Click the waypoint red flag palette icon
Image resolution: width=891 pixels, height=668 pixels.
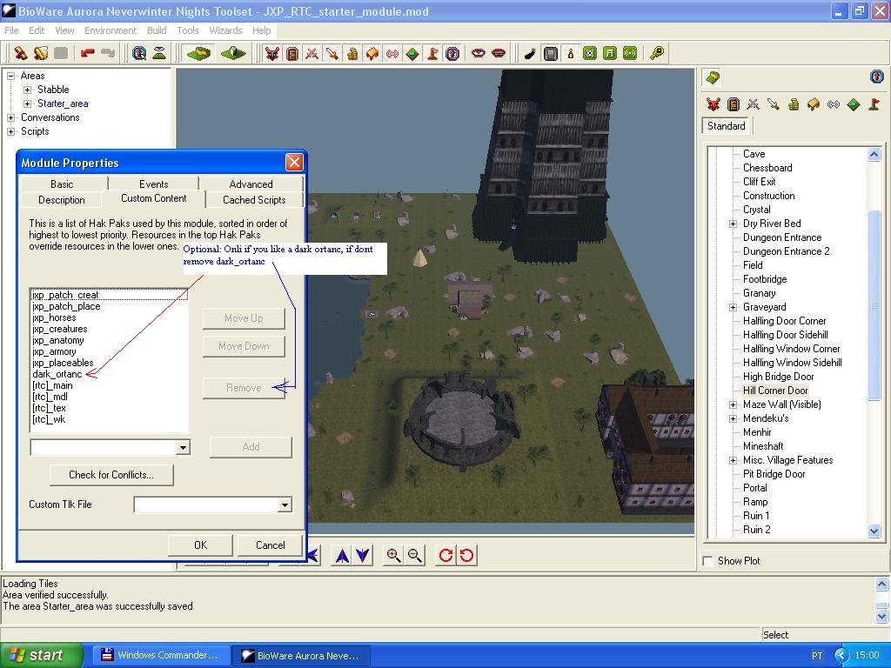point(874,104)
